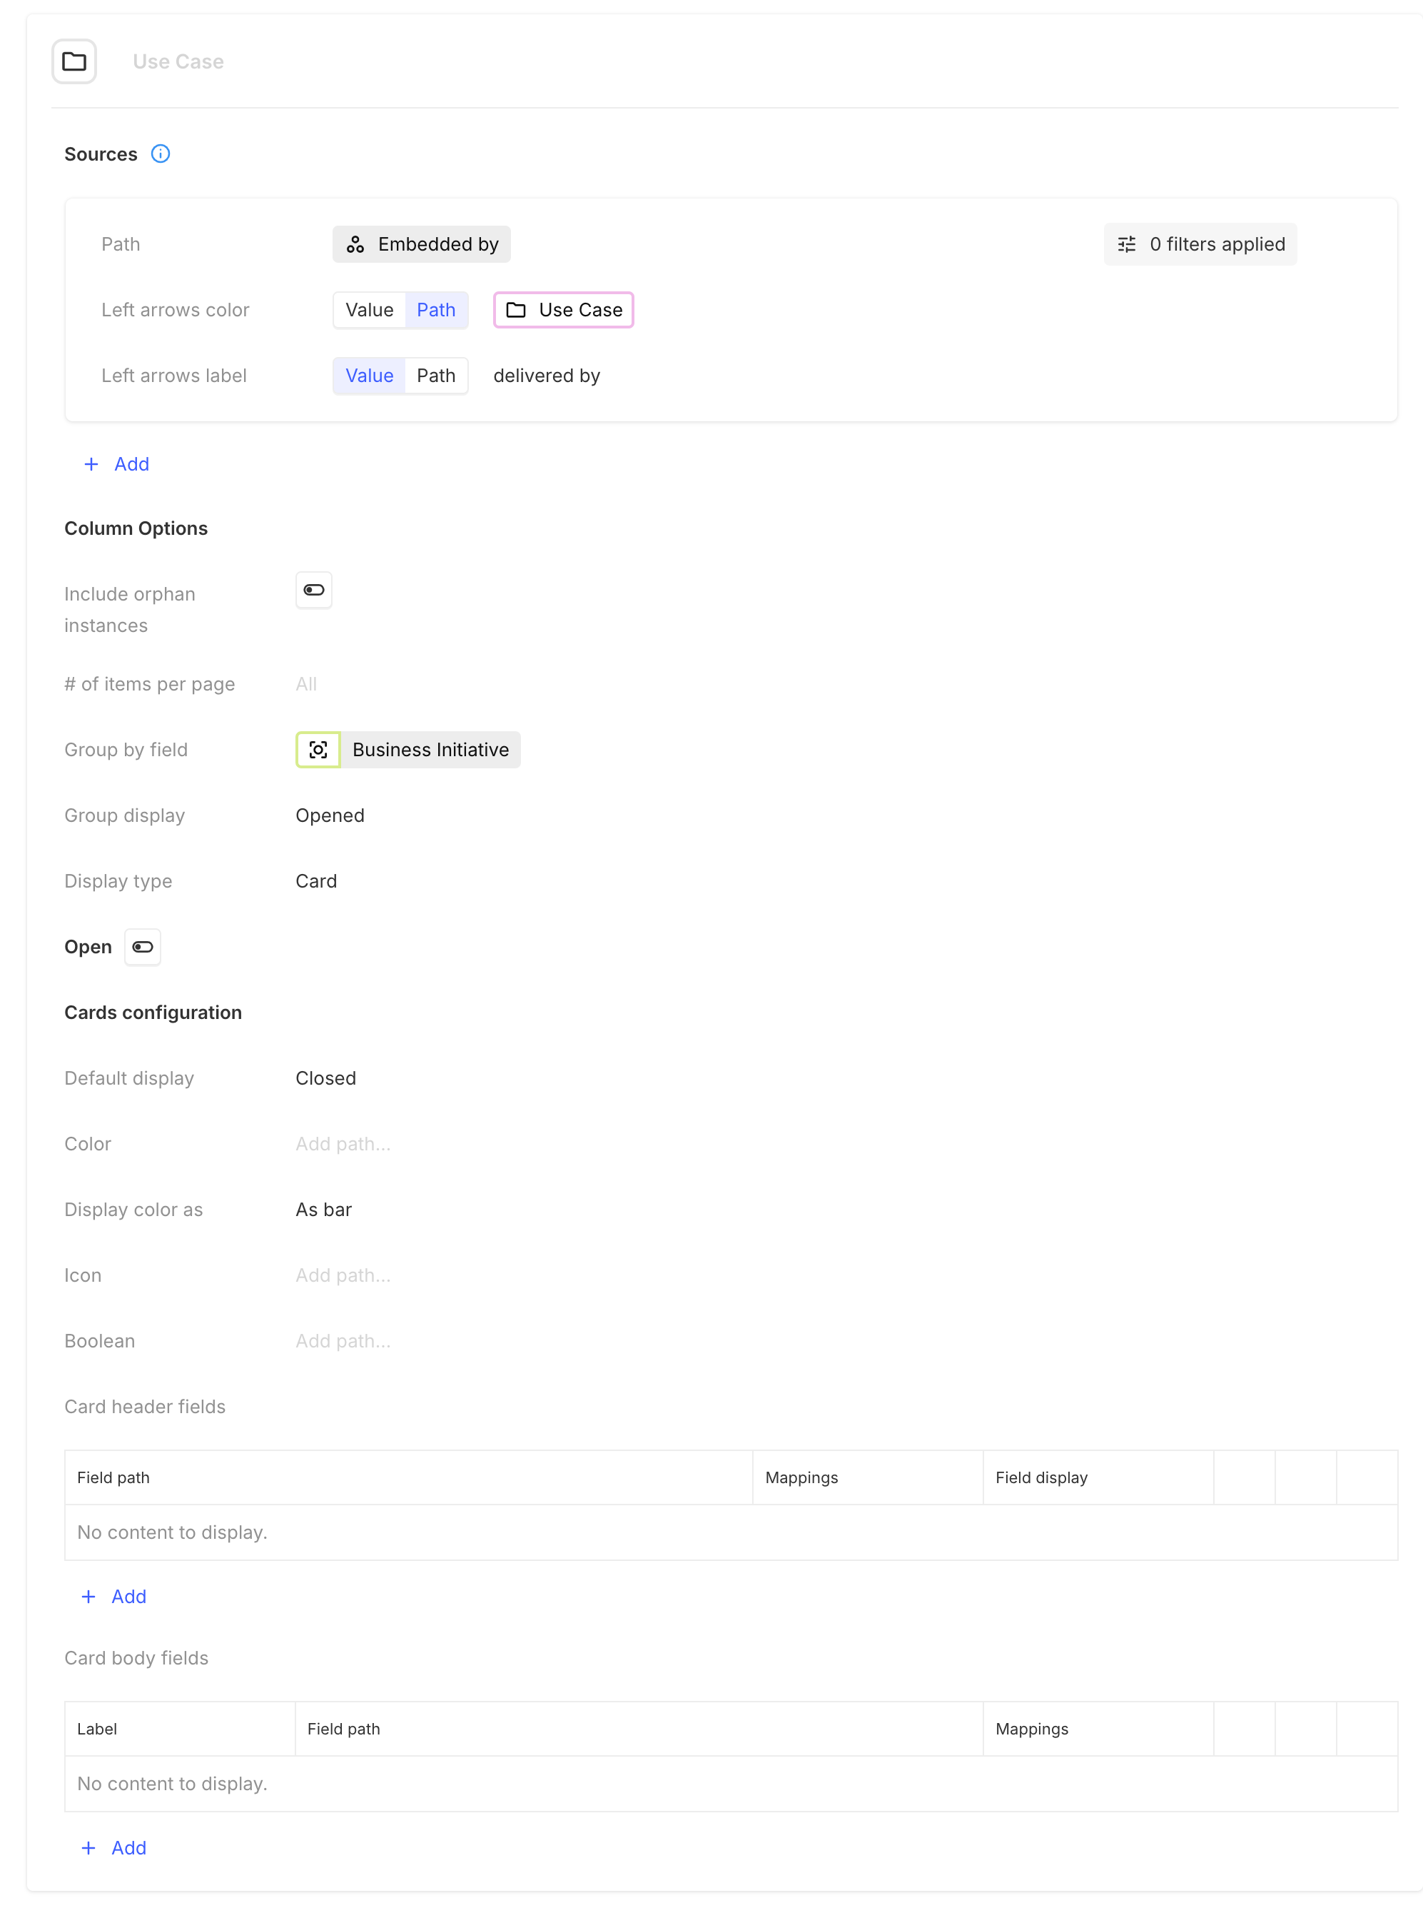
Task: Open Display type dropdown showing Card
Action: pyautogui.click(x=316, y=881)
